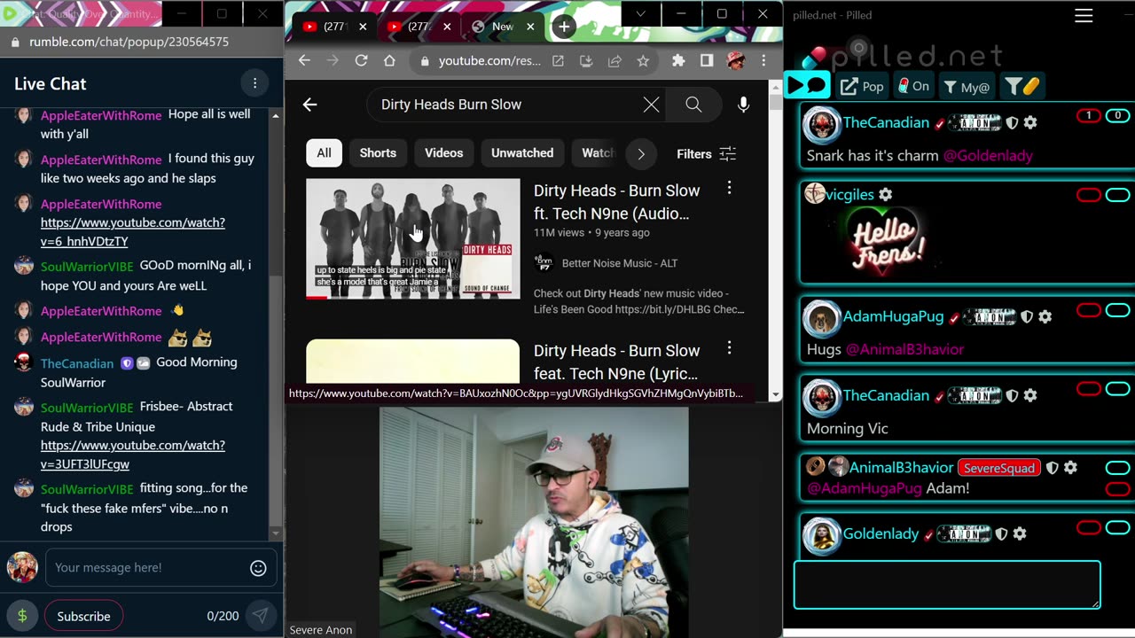Switch to the New tab
The width and height of the screenshot is (1135, 638).
504,27
